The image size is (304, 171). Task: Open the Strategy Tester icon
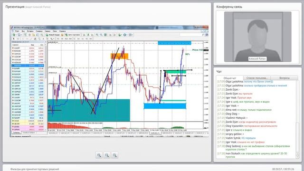point(42,35)
